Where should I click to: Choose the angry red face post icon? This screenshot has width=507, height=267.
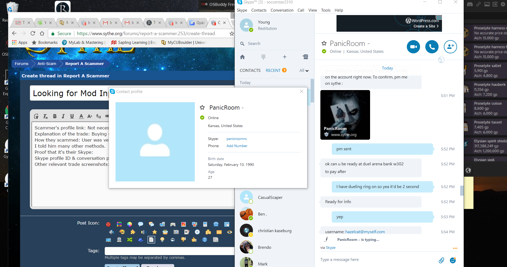(x=108, y=224)
